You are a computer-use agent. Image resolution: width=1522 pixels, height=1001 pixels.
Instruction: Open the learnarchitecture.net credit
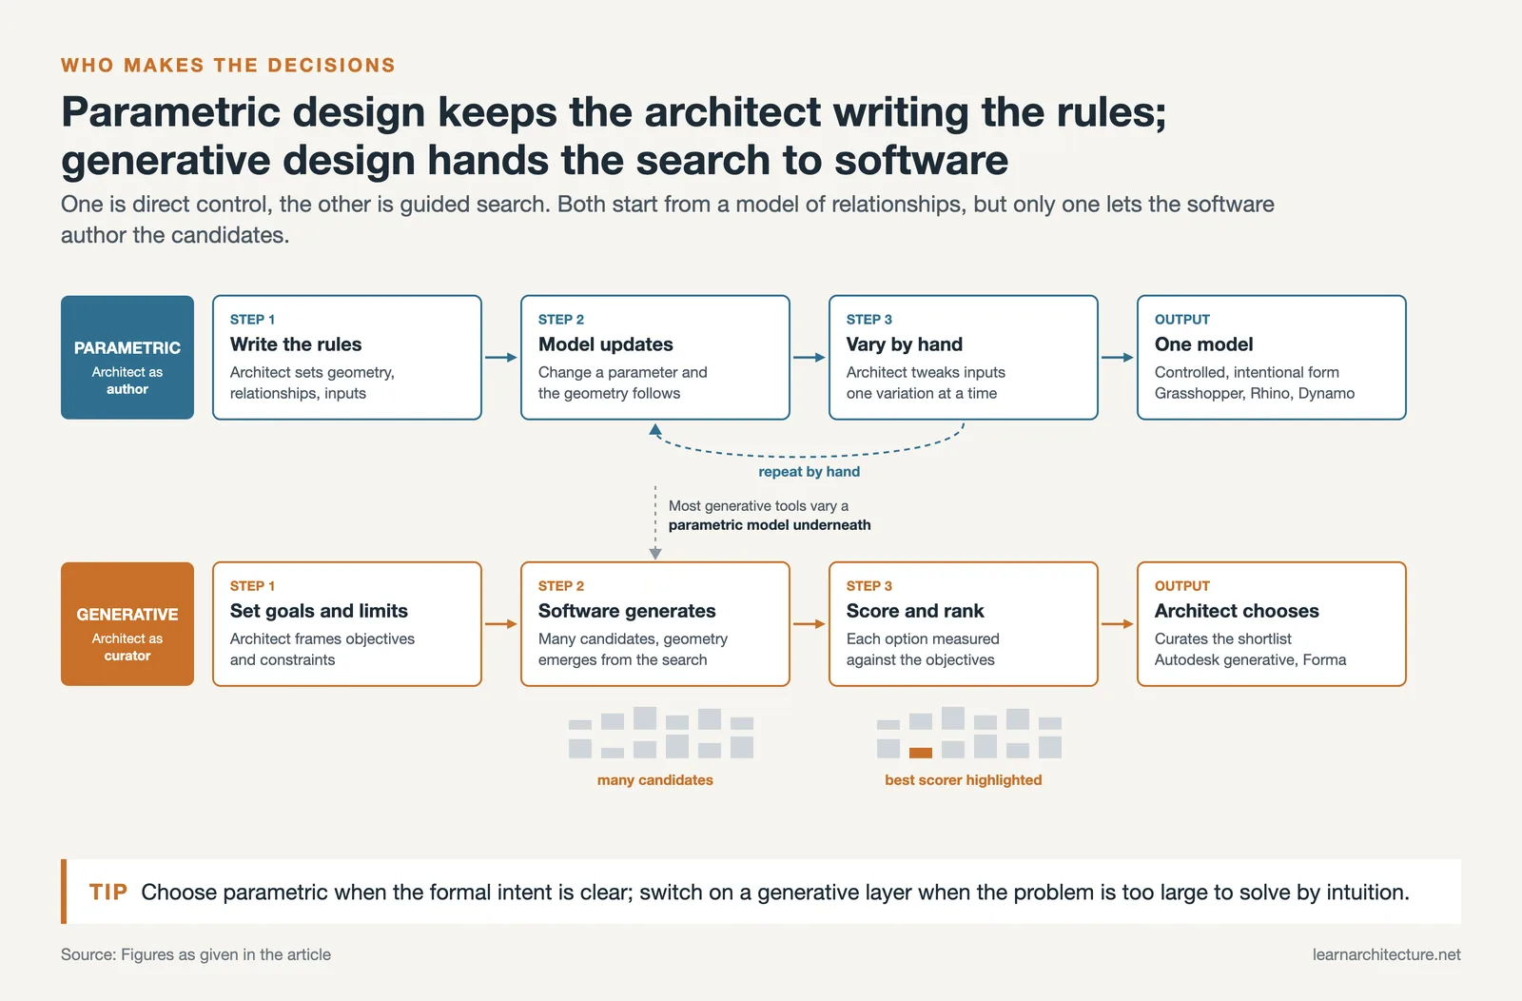1387,954
